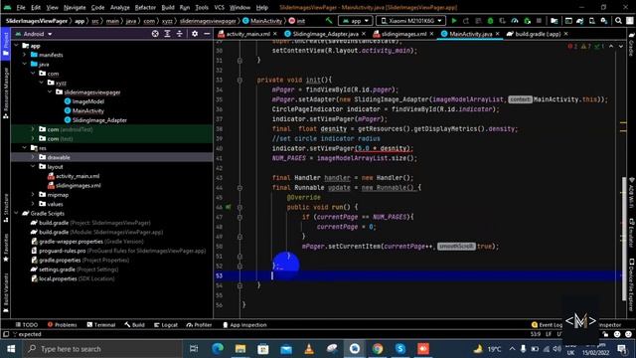Collapse the java folder
This screenshot has width=636, height=358.
pyautogui.click(x=24, y=64)
